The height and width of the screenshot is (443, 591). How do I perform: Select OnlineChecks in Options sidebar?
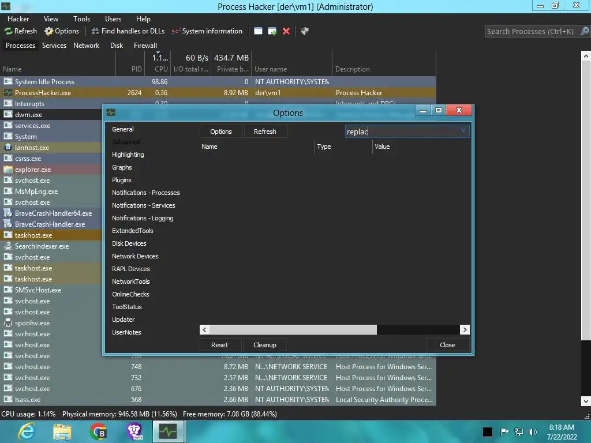tap(130, 294)
